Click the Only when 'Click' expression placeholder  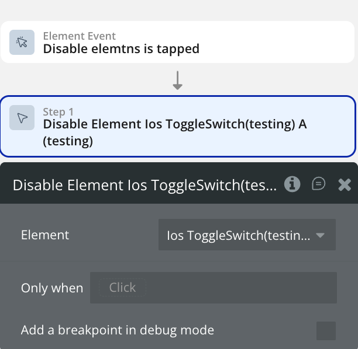point(122,287)
